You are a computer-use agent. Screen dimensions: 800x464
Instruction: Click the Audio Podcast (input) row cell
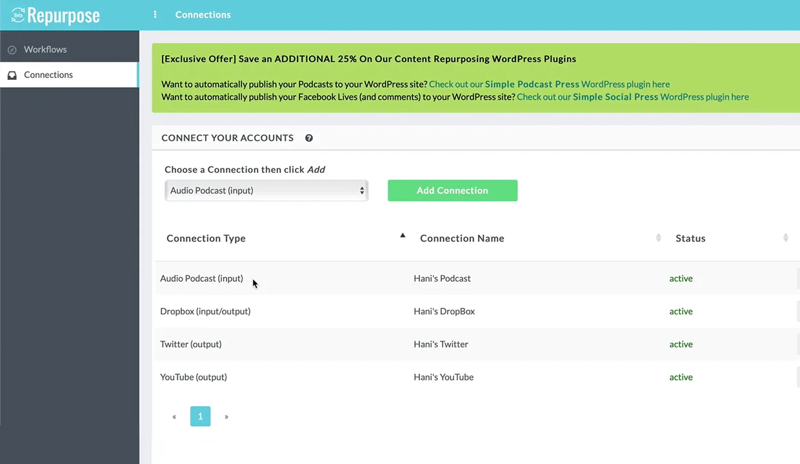click(x=201, y=278)
